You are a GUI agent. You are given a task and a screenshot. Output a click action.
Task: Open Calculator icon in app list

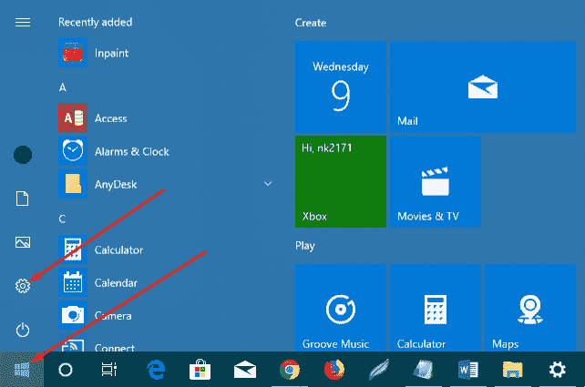click(x=73, y=250)
